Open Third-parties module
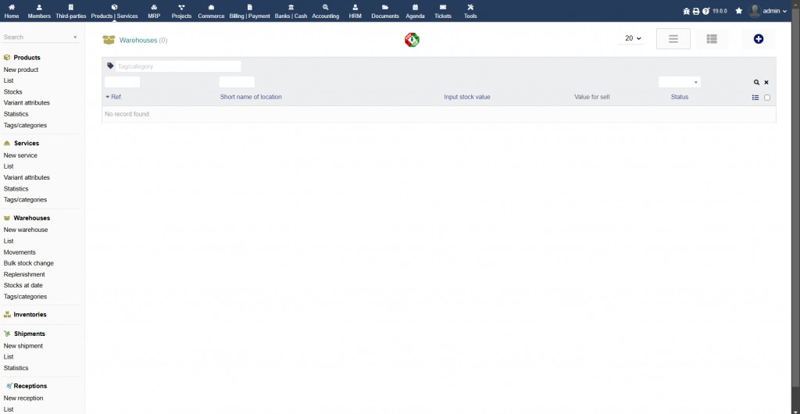Screen dimensions: 800x414 point(71,11)
